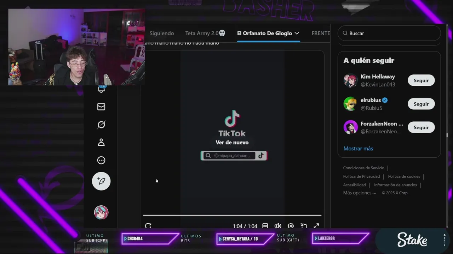This screenshot has width=453, height=254.
Task: Follow ForzakenNeon with Seguir button
Action: click(x=421, y=127)
